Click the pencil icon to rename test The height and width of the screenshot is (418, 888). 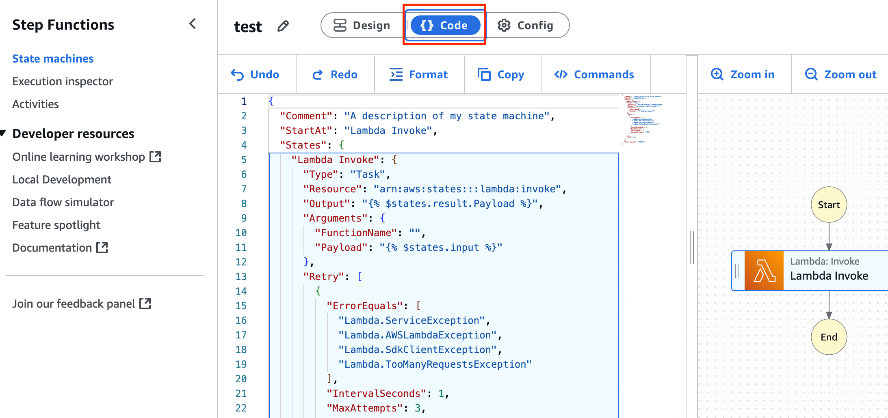pyautogui.click(x=283, y=26)
